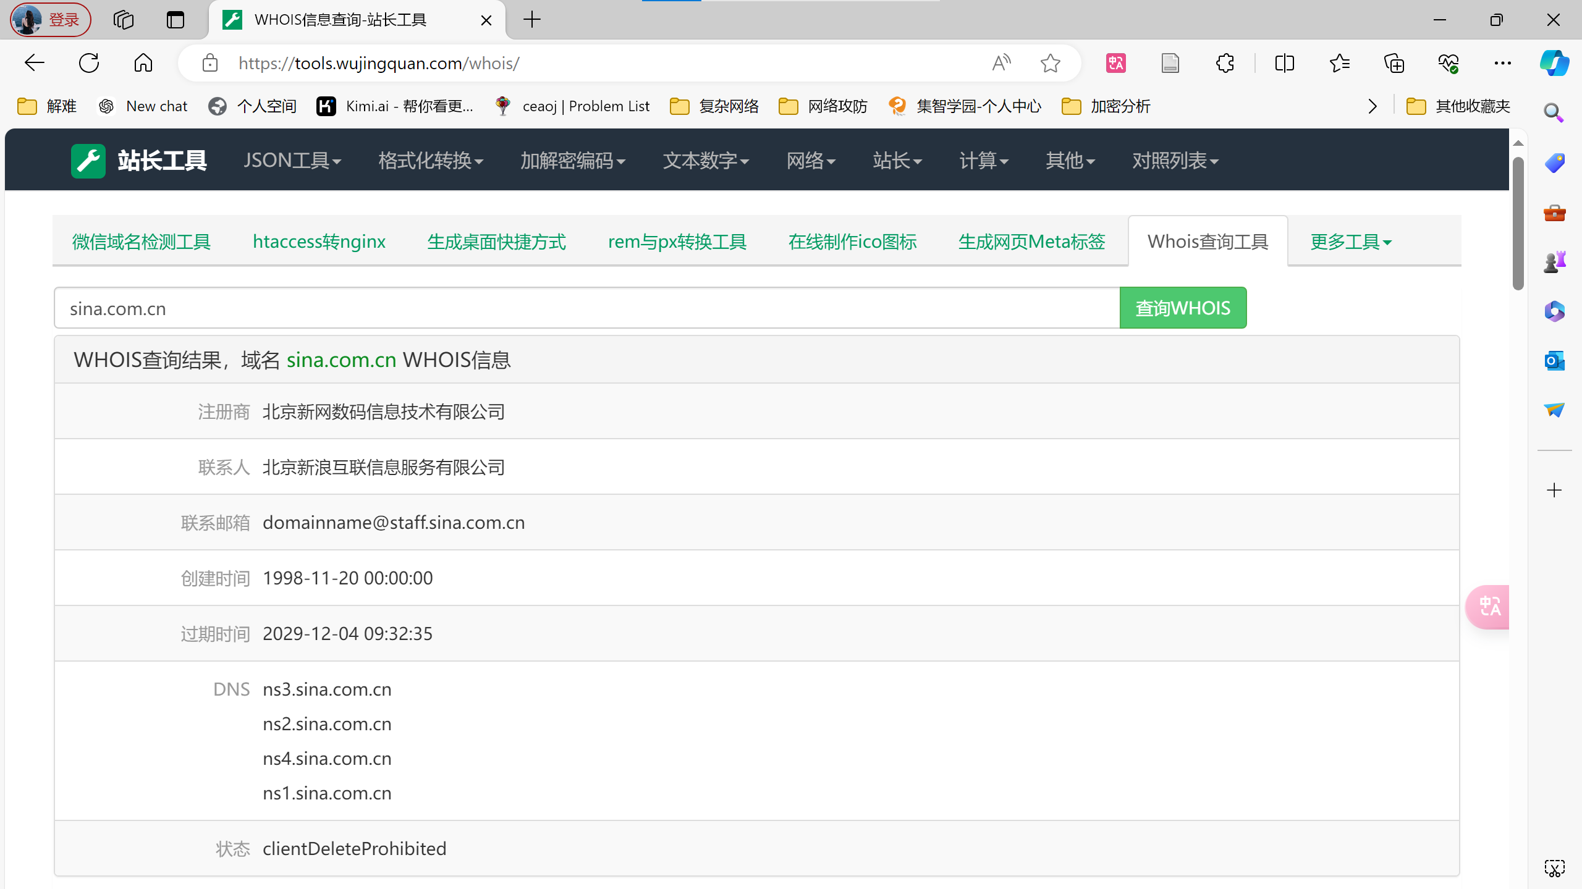
Task: Switch to htaccess转nginx tab
Action: 319,242
